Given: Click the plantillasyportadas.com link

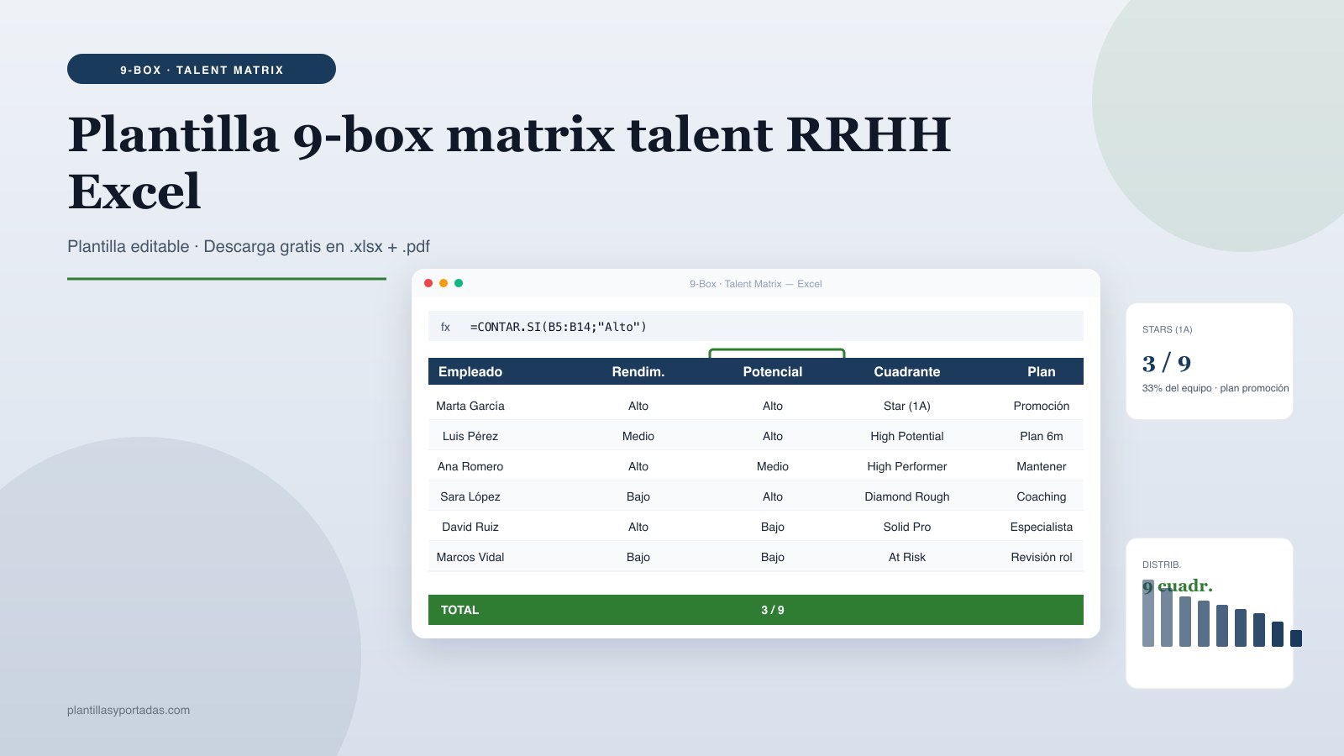Looking at the screenshot, I should point(129,710).
